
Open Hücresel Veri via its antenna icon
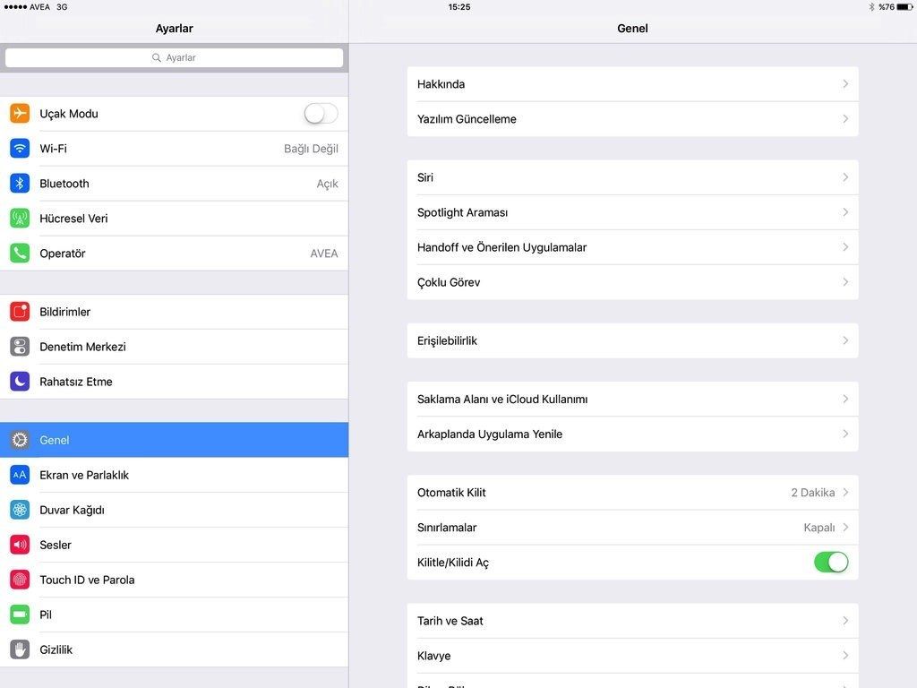20,219
